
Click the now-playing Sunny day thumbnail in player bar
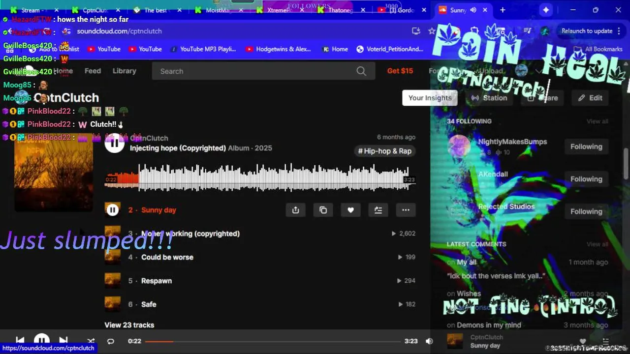(x=455, y=341)
